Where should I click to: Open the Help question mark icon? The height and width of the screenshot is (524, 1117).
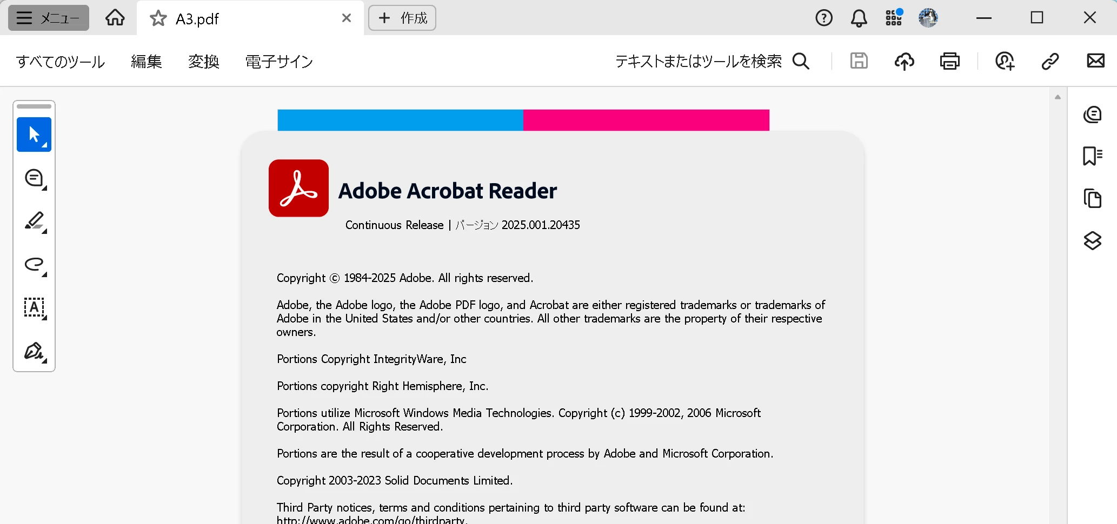[824, 18]
